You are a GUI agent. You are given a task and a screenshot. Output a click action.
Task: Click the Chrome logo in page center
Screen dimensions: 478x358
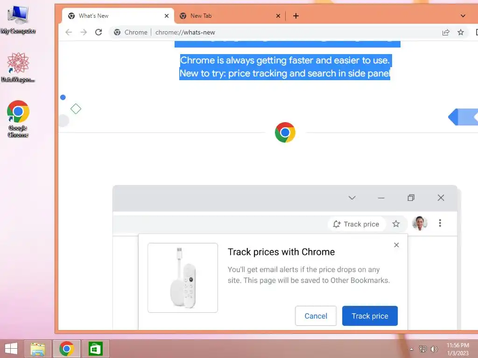285,132
